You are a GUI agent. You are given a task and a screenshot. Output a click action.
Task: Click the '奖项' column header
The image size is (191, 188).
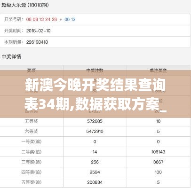pos(32,70)
